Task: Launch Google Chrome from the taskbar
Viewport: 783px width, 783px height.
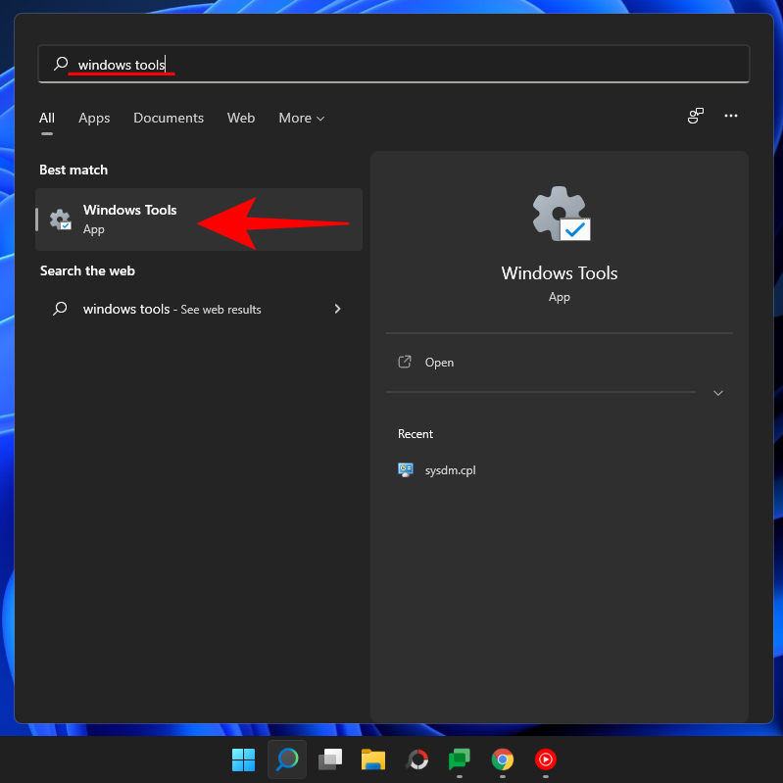Action: [503, 759]
